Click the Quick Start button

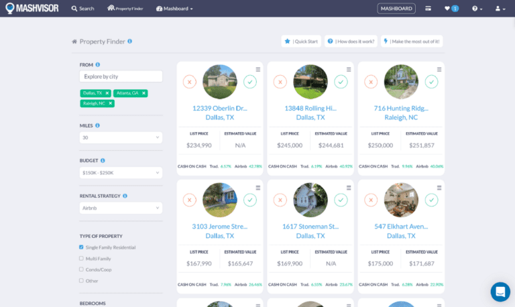click(300, 42)
